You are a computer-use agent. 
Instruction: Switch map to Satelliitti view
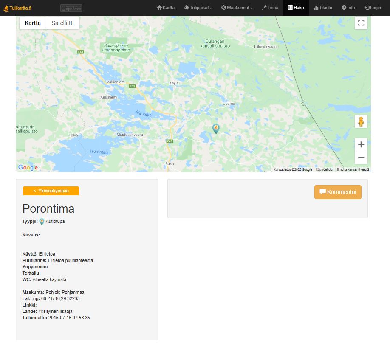click(x=62, y=23)
